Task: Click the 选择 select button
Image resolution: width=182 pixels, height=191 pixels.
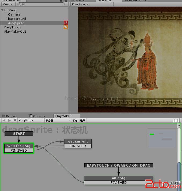Action: [82, 121]
